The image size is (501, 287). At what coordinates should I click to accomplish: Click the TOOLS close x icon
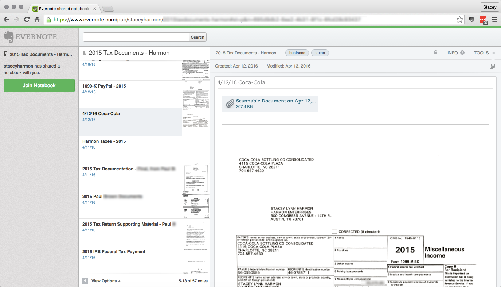[494, 53]
